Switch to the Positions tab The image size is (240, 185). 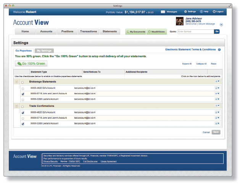68,32
